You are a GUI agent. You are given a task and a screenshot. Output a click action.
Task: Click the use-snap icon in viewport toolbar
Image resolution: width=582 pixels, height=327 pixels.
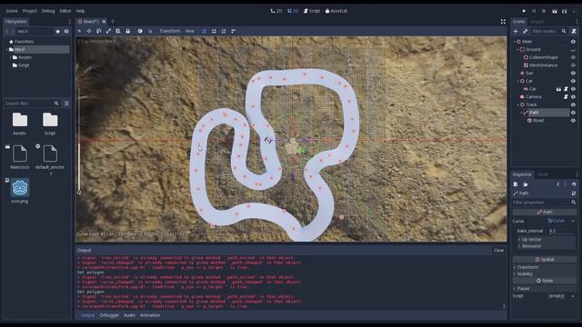(x=150, y=31)
